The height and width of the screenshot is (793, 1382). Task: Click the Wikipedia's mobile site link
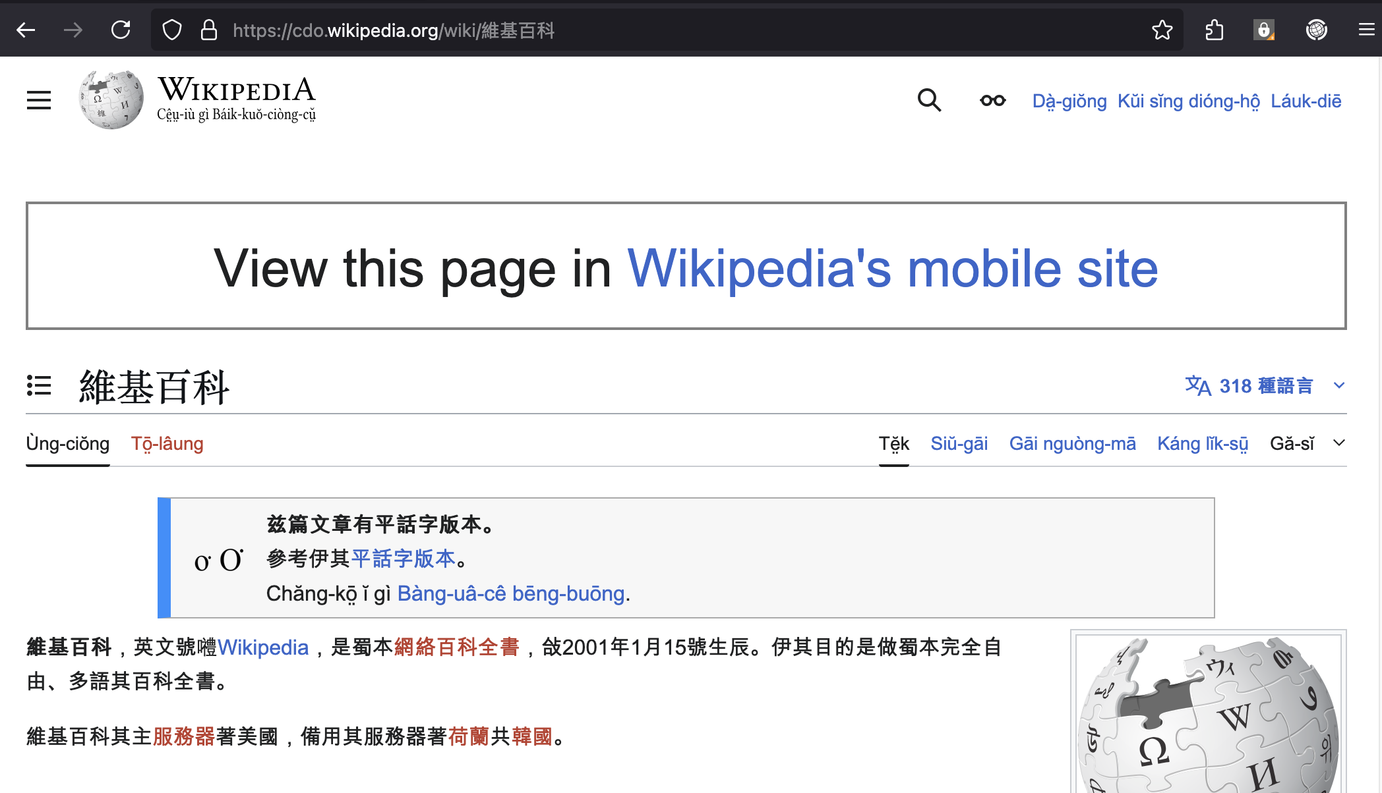point(892,268)
